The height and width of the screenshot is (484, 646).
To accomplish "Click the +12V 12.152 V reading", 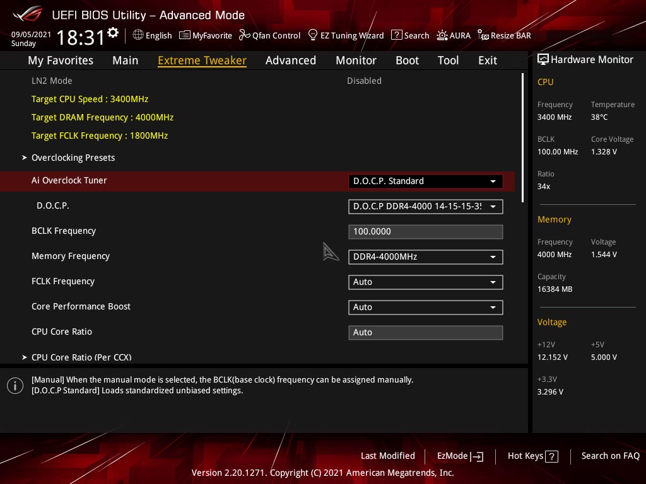I will [x=552, y=357].
